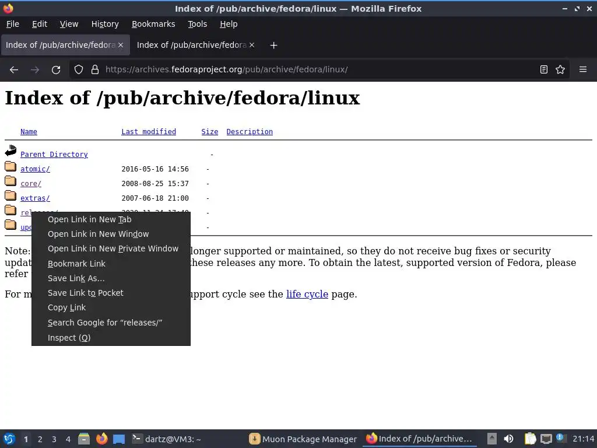The width and height of the screenshot is (597, 448).
Task: Follow the life cycle link
Action: click(307, 294)
